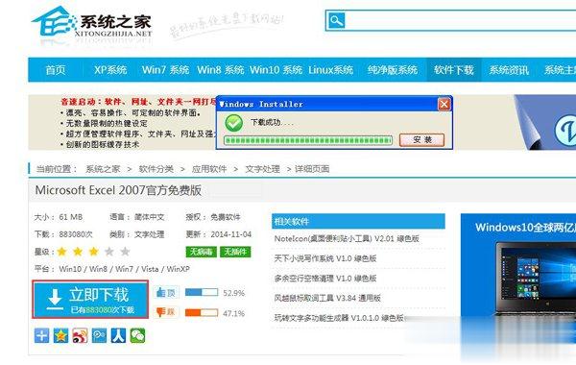This screenshot has height=365, width=576.
Task: Click the search magnifier icon
Action: [336, 20]
